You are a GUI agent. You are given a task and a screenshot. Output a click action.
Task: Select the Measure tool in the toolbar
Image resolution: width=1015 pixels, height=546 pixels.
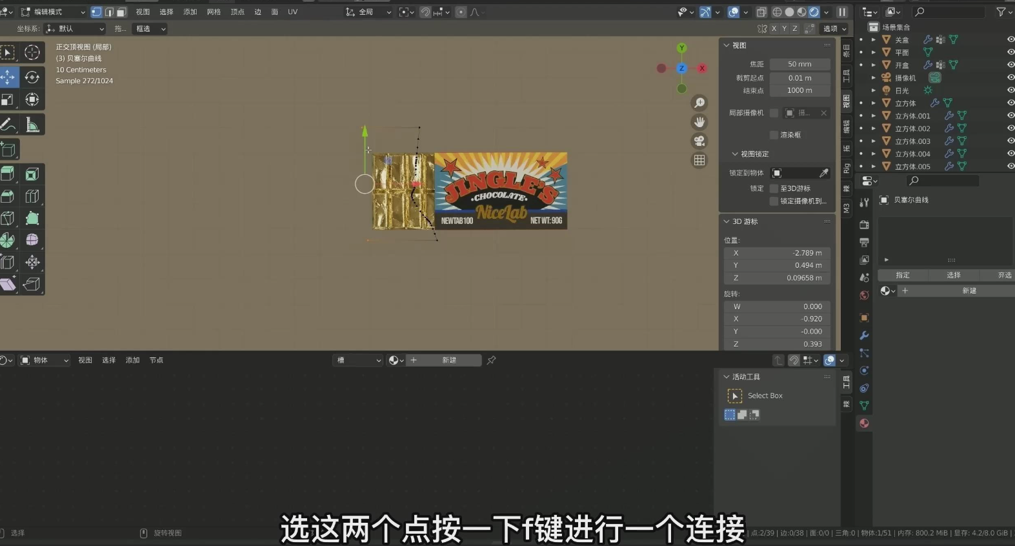pos(32,125)
